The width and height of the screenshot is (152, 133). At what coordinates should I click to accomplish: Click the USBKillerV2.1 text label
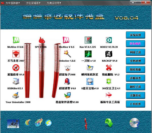(15, 88)
